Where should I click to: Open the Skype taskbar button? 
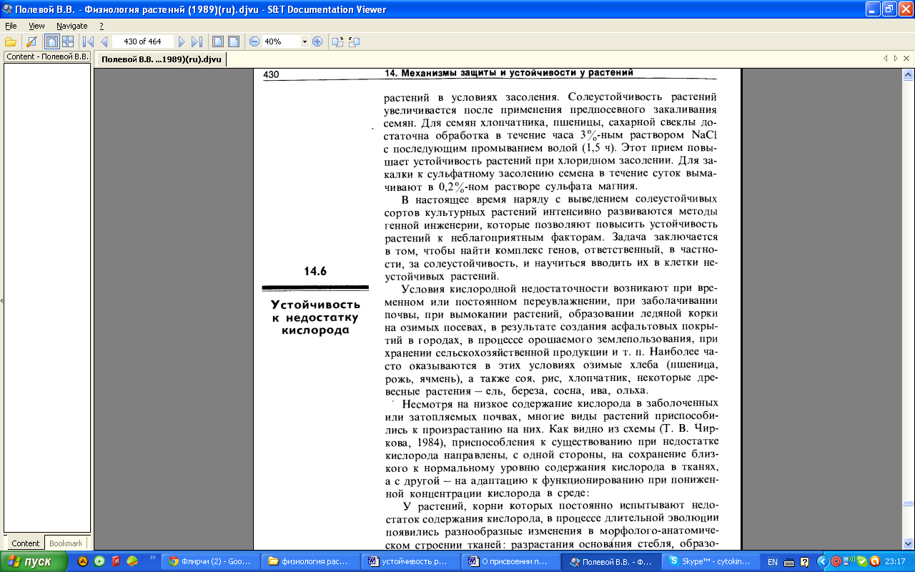710,561
